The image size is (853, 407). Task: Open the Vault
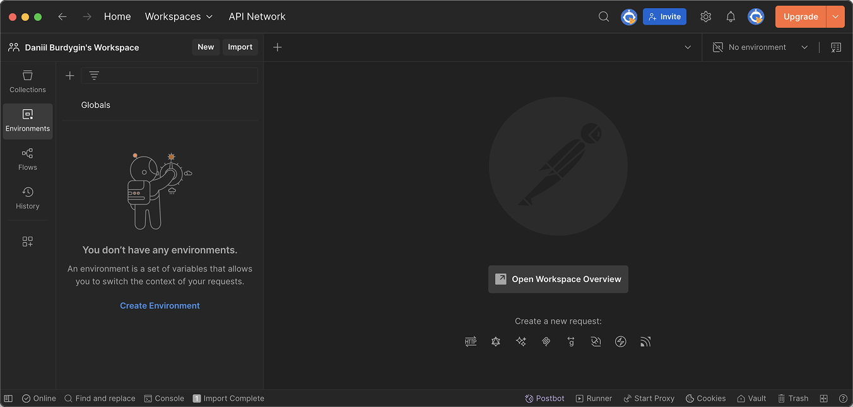[751, 398]
